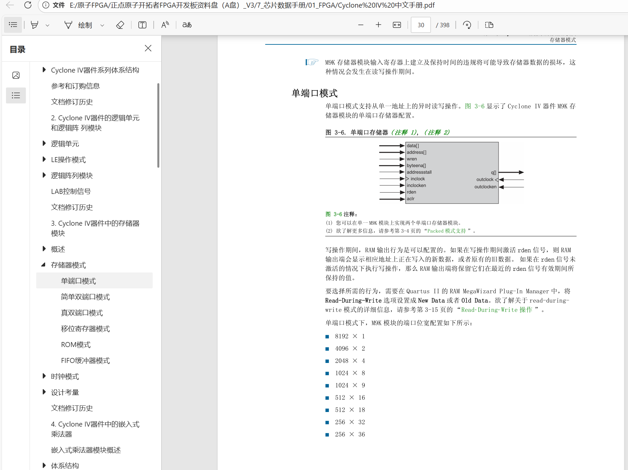628x470 pixels.
Task: Click the page view layout button
Action: [x=489, y=25]
